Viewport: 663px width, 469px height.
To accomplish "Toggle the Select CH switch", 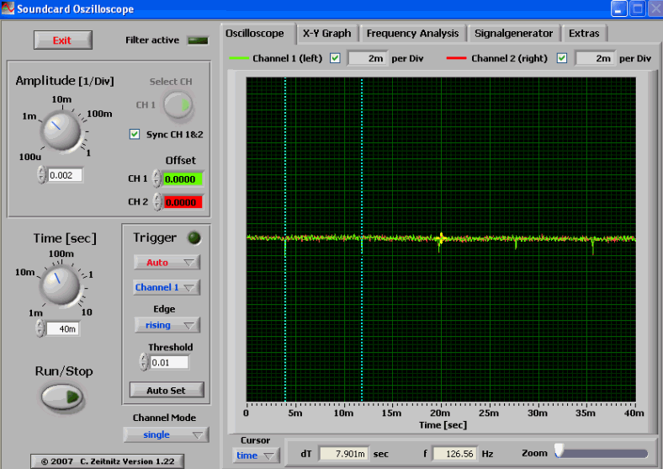I will pyautogui.click(x=178, y=105).
